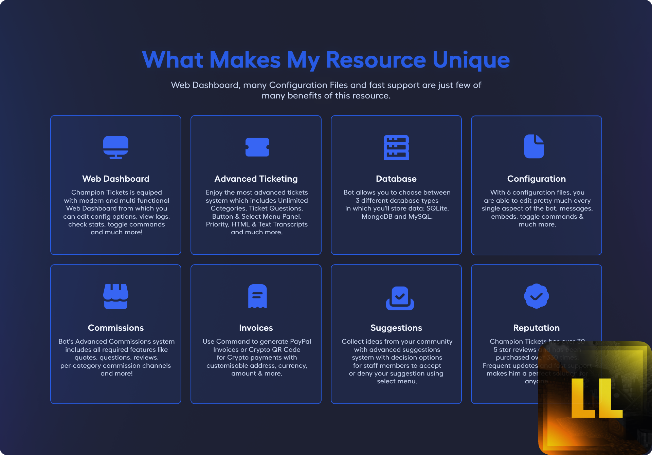652x455 pixels.
Task: Click the Configuration file icon
Action: pos(534,146)
